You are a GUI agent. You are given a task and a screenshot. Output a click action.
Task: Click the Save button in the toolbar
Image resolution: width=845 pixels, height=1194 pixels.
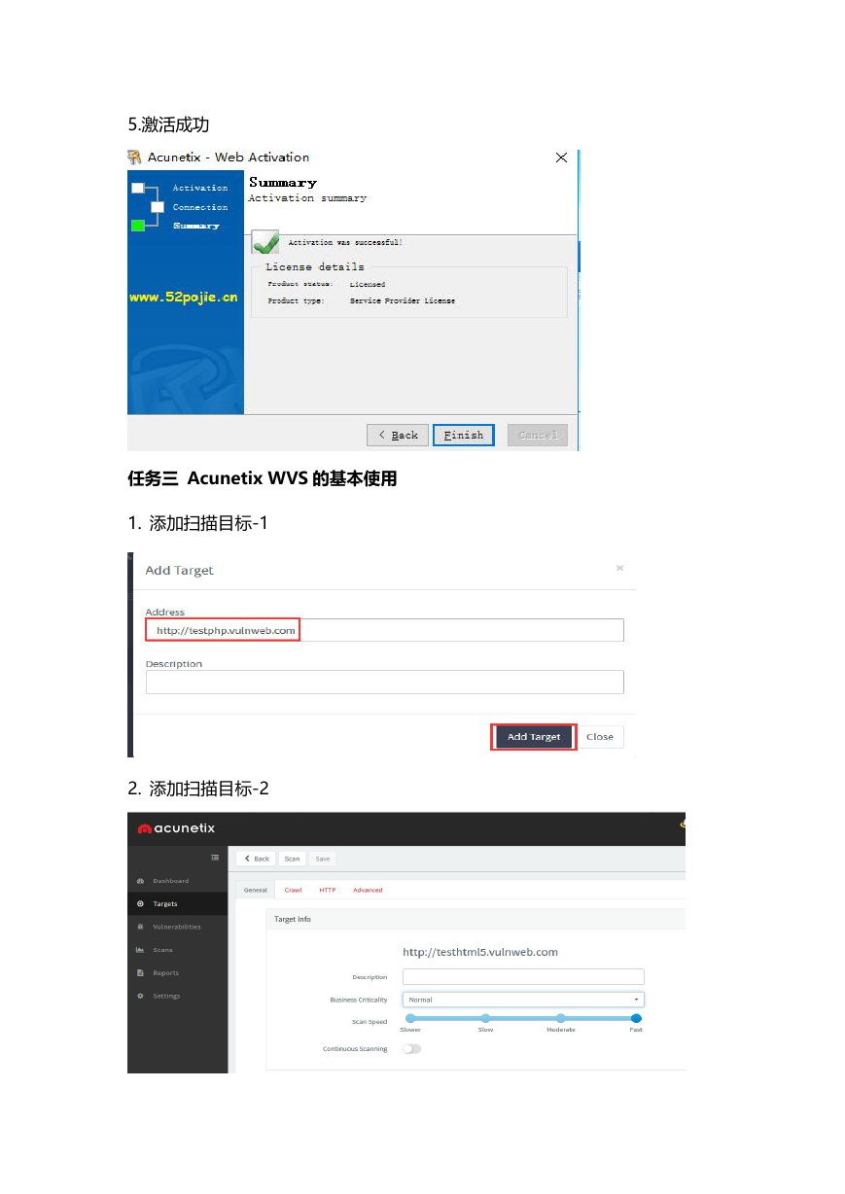click(323, 859)
